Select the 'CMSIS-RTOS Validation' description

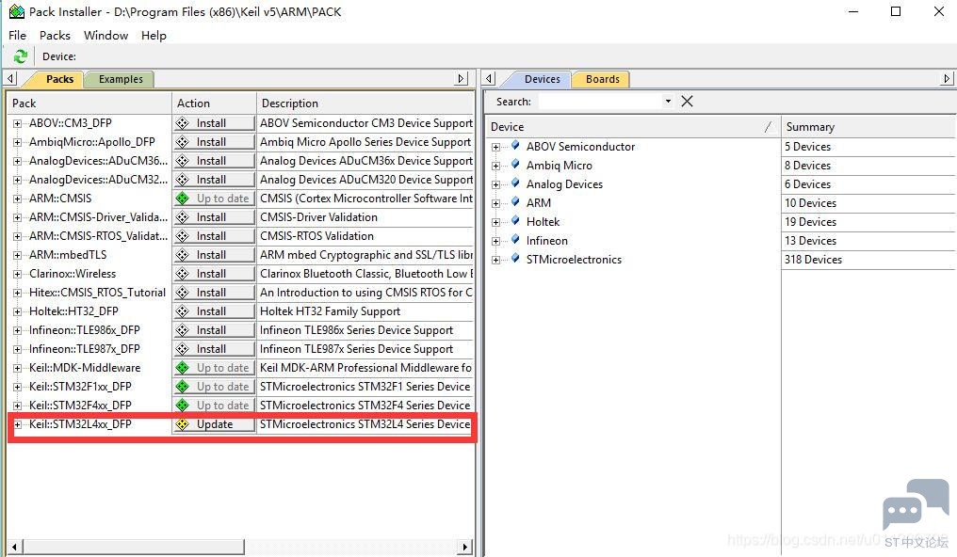pos(316,236)
